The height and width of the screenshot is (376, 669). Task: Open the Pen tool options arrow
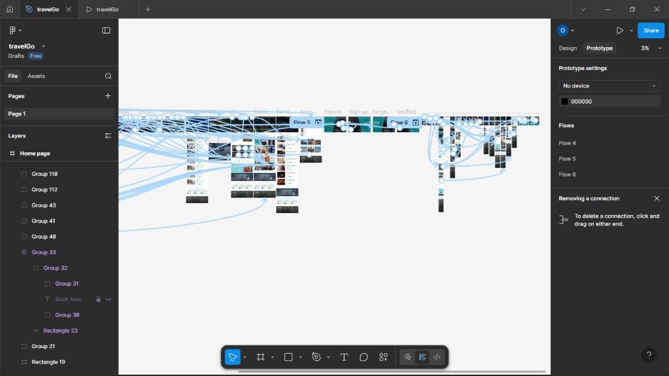pyautogui.click(x=328, y=357)
